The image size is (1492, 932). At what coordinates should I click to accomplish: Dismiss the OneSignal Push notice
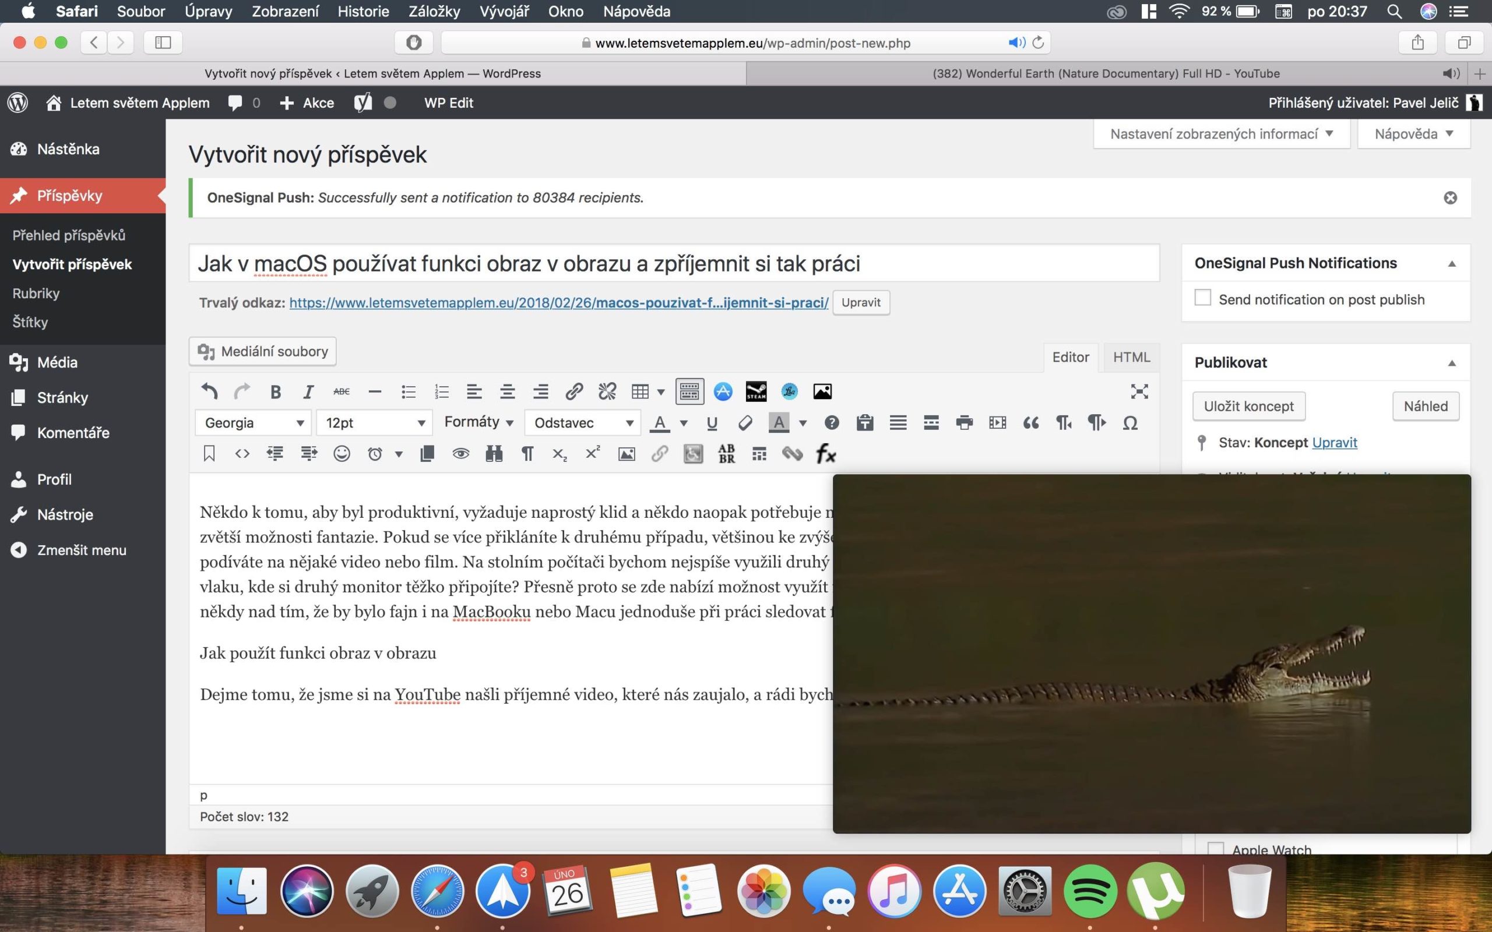tap(1450, 198)
